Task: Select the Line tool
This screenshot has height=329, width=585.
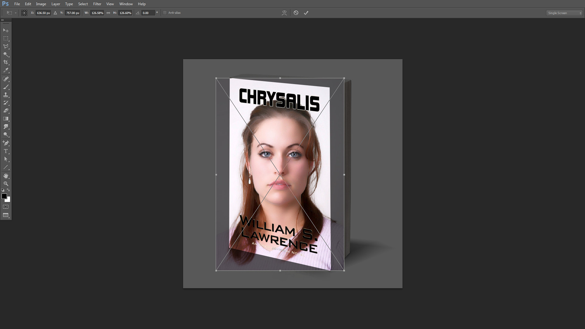Action: (6, 167)
